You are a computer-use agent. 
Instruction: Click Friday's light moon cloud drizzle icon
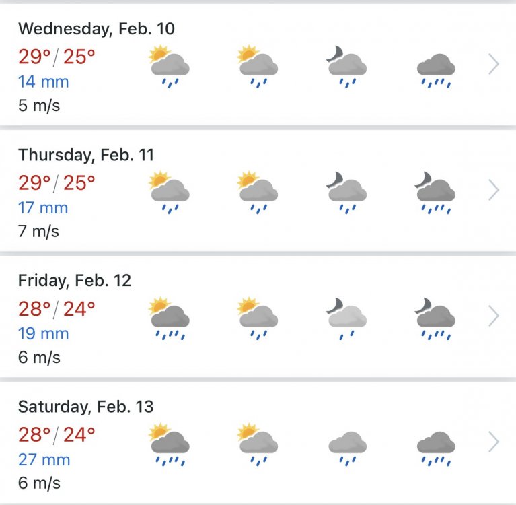point(346,316)
